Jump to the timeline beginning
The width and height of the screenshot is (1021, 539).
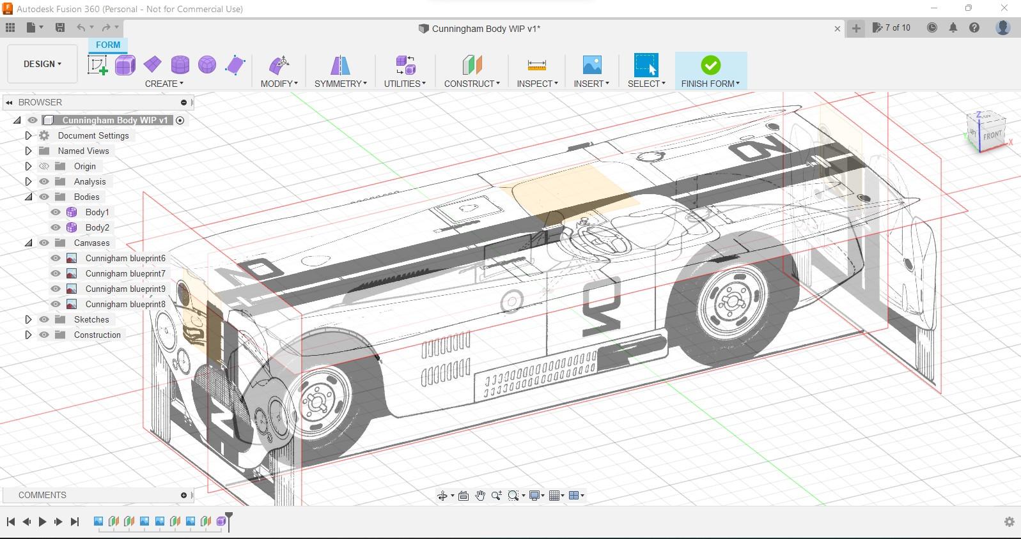point(11,522)
